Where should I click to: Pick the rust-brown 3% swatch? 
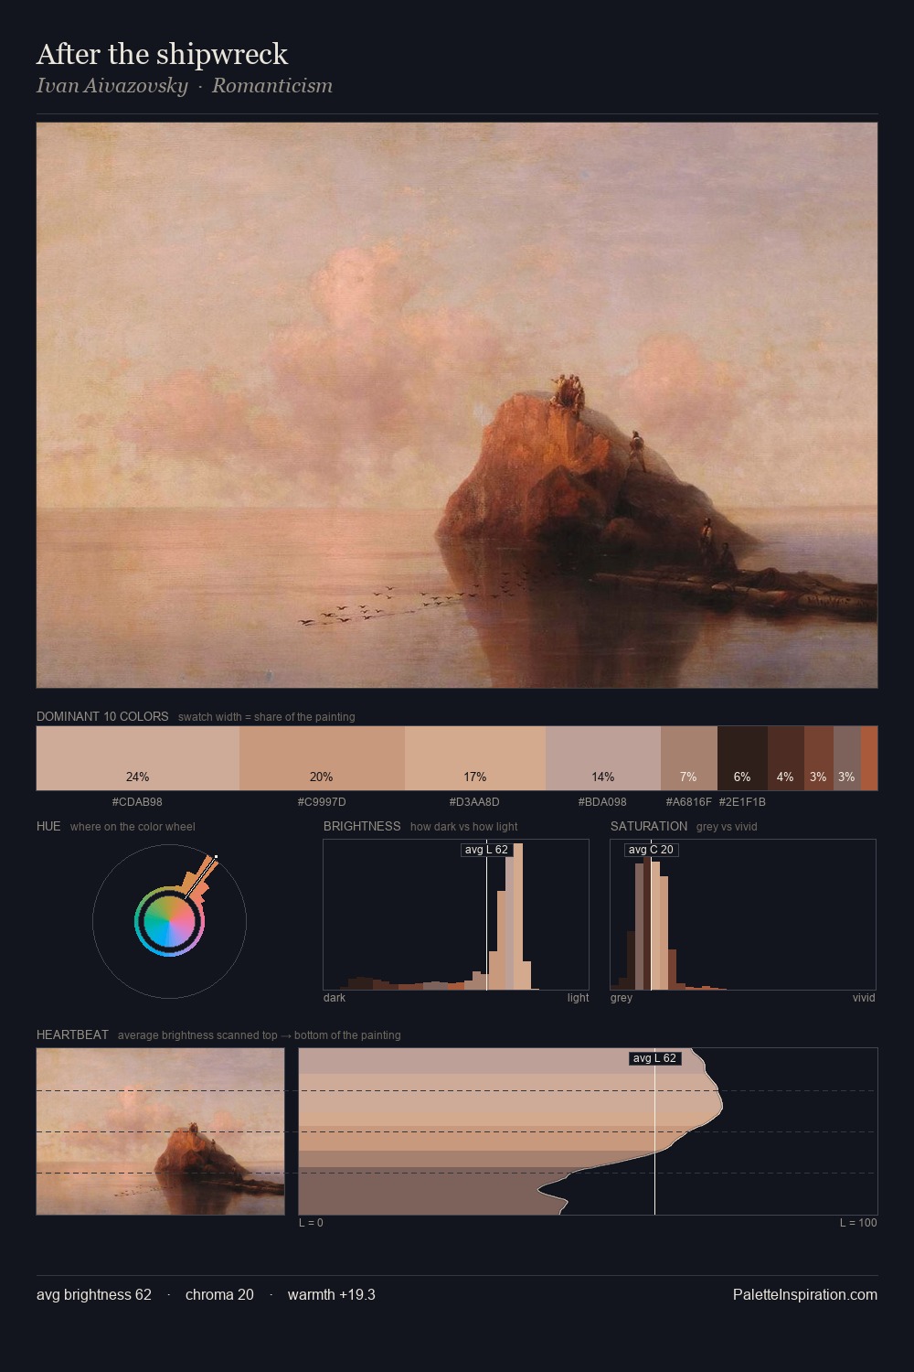coord(819,758)
